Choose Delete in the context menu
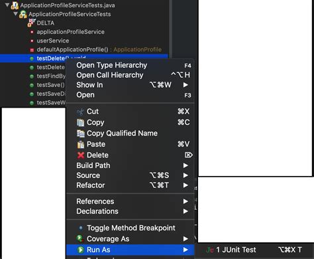The height and width of the screenshot is (259, 314). (131, 155)
